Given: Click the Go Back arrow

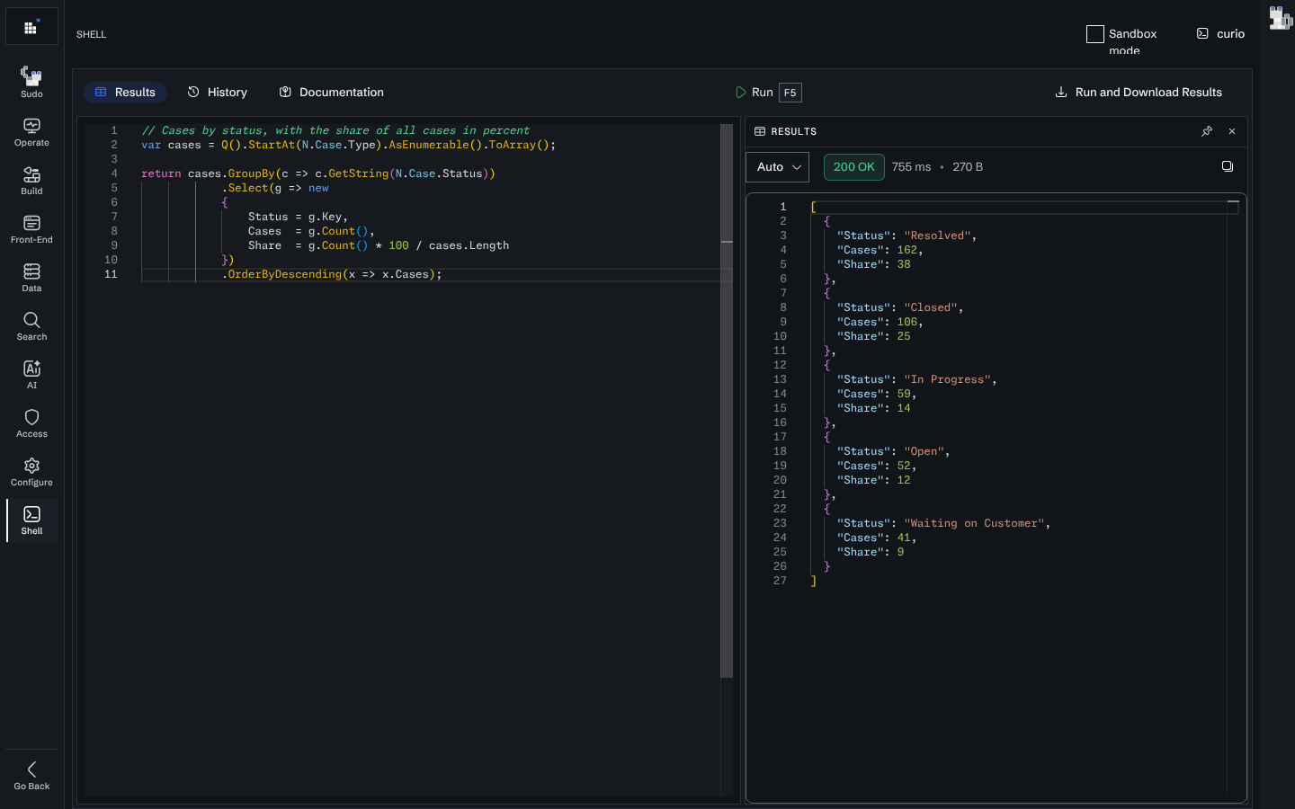Looking at the screenshot, I should tap(31, 775).
